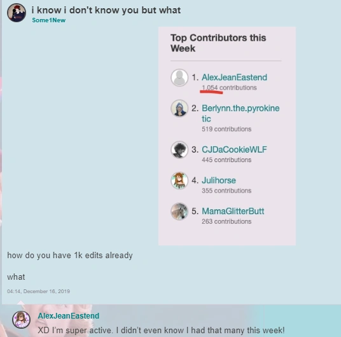
Task: Click Some1New's profile avatar
Action: click(17, 13)
